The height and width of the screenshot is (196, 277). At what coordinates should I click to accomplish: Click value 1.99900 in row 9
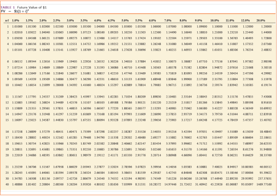tap(186, 79)
